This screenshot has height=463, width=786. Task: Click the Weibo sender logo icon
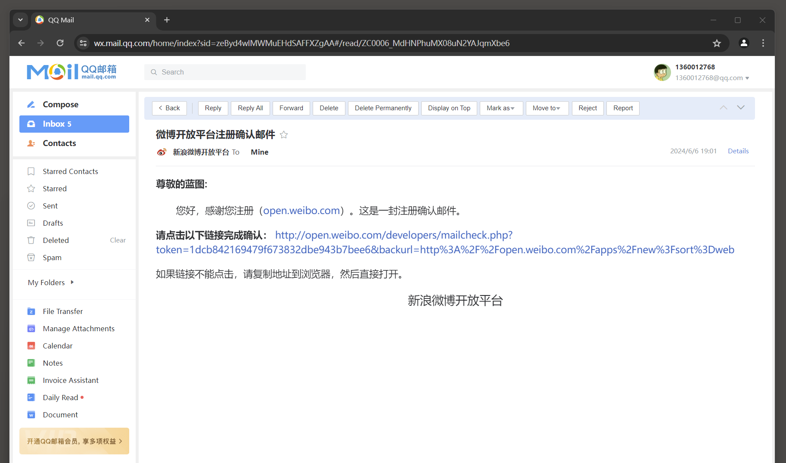[162, 152]
